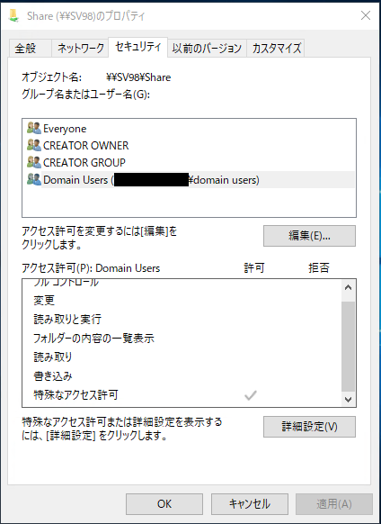
Task: Select Everyone in the group list
Action: (x=190, y=129)
